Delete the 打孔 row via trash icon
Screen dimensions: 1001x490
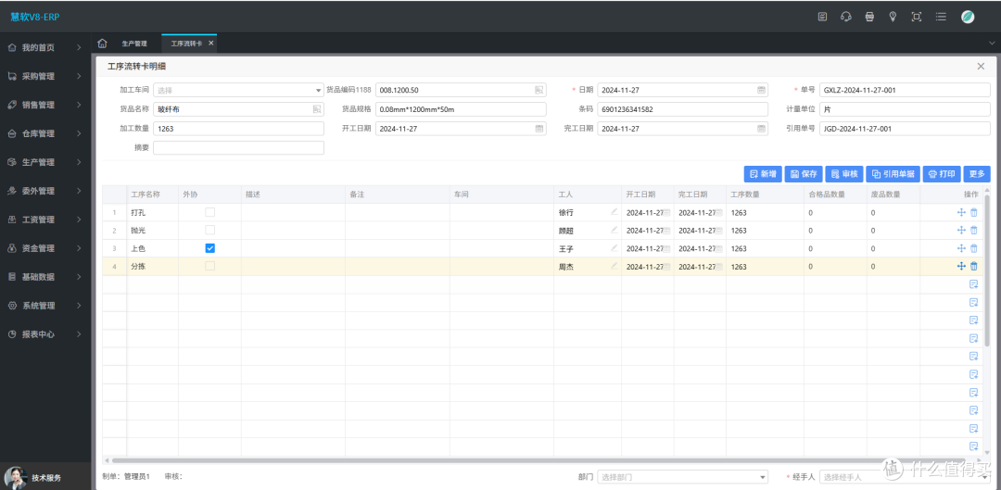pyautogui.click(x=974, y=212)
